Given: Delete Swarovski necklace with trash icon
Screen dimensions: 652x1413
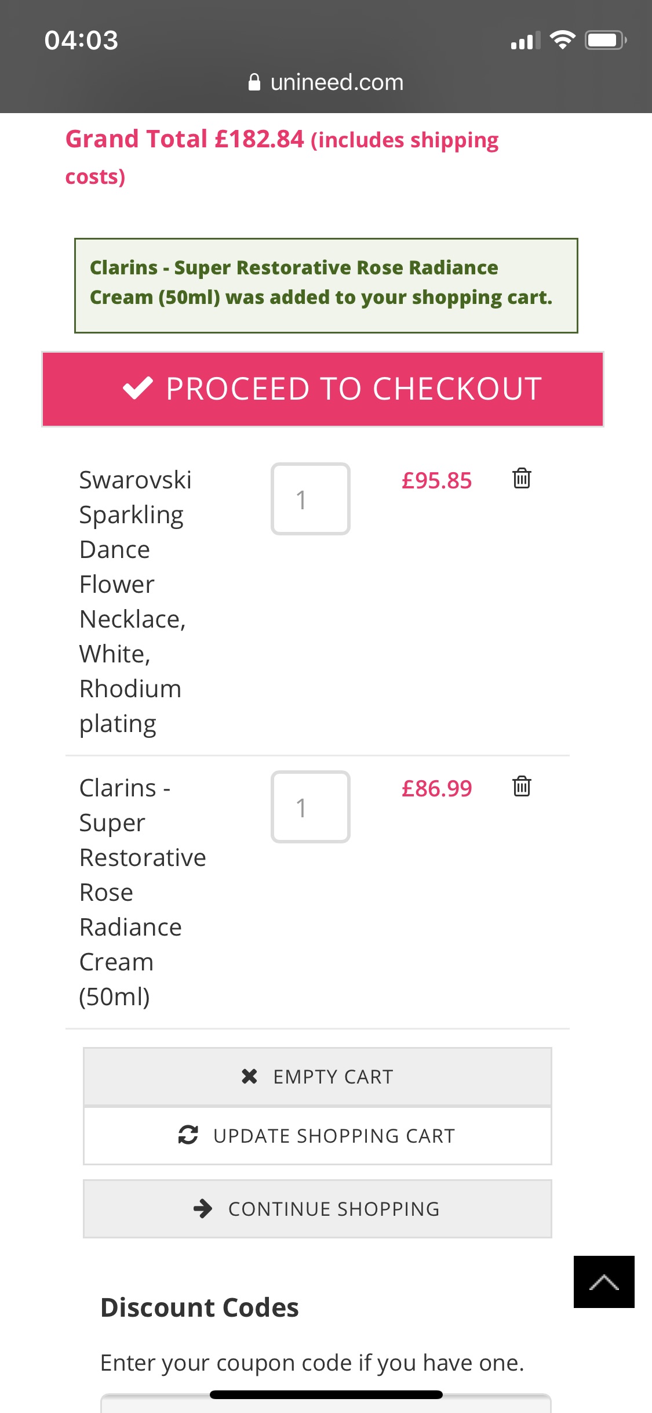Looking at the screenshot, I should [522, 479].
